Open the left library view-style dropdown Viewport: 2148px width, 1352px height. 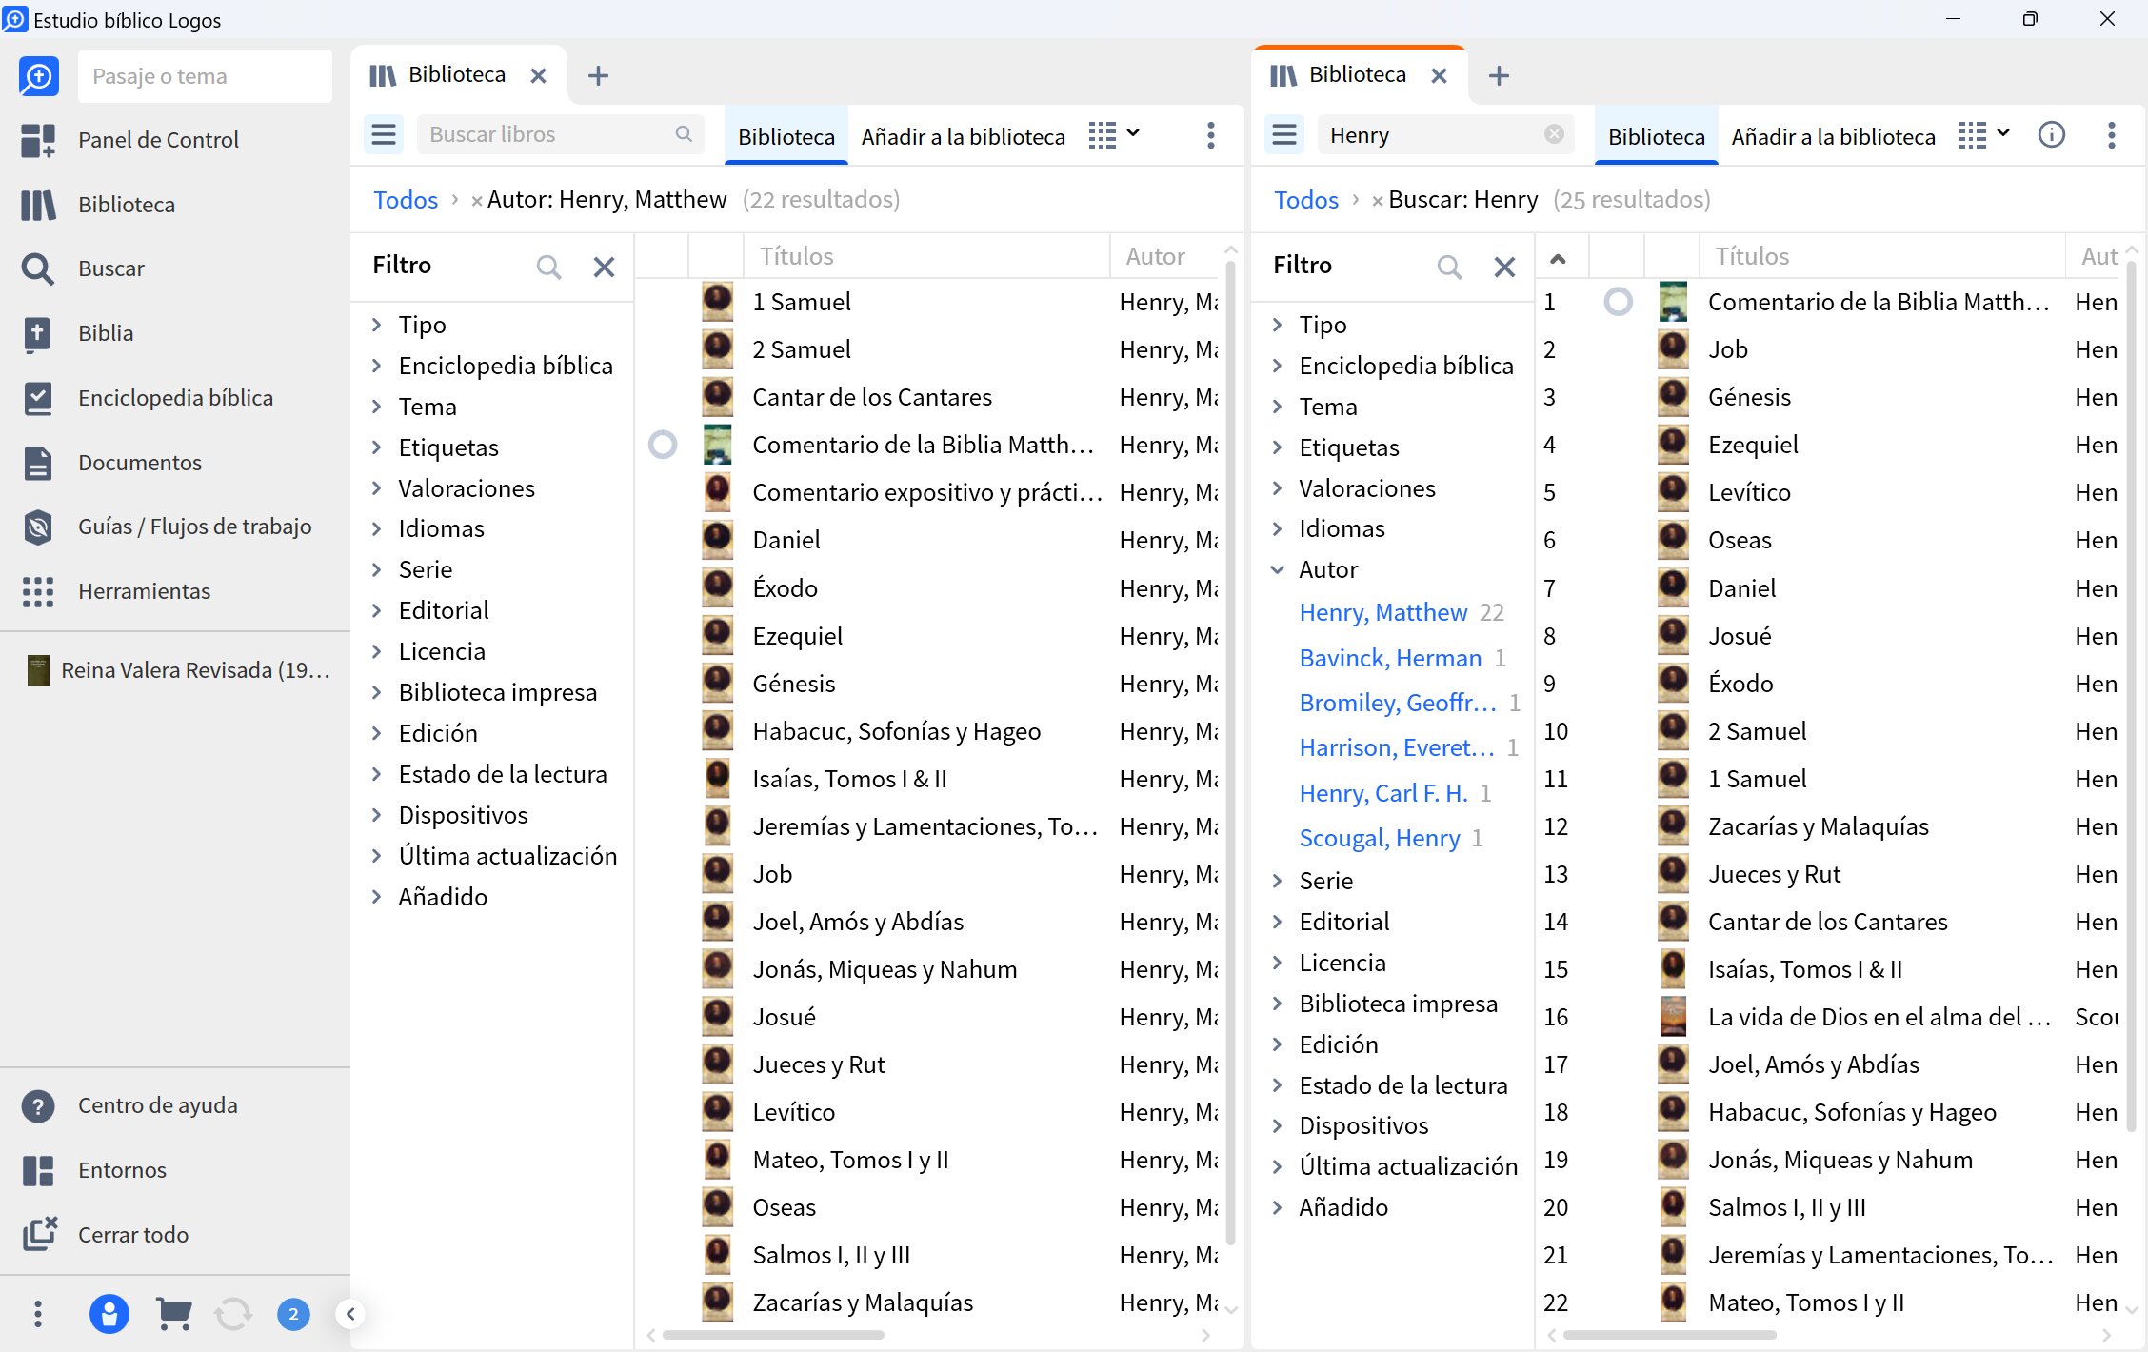[x=1114, y=135]
